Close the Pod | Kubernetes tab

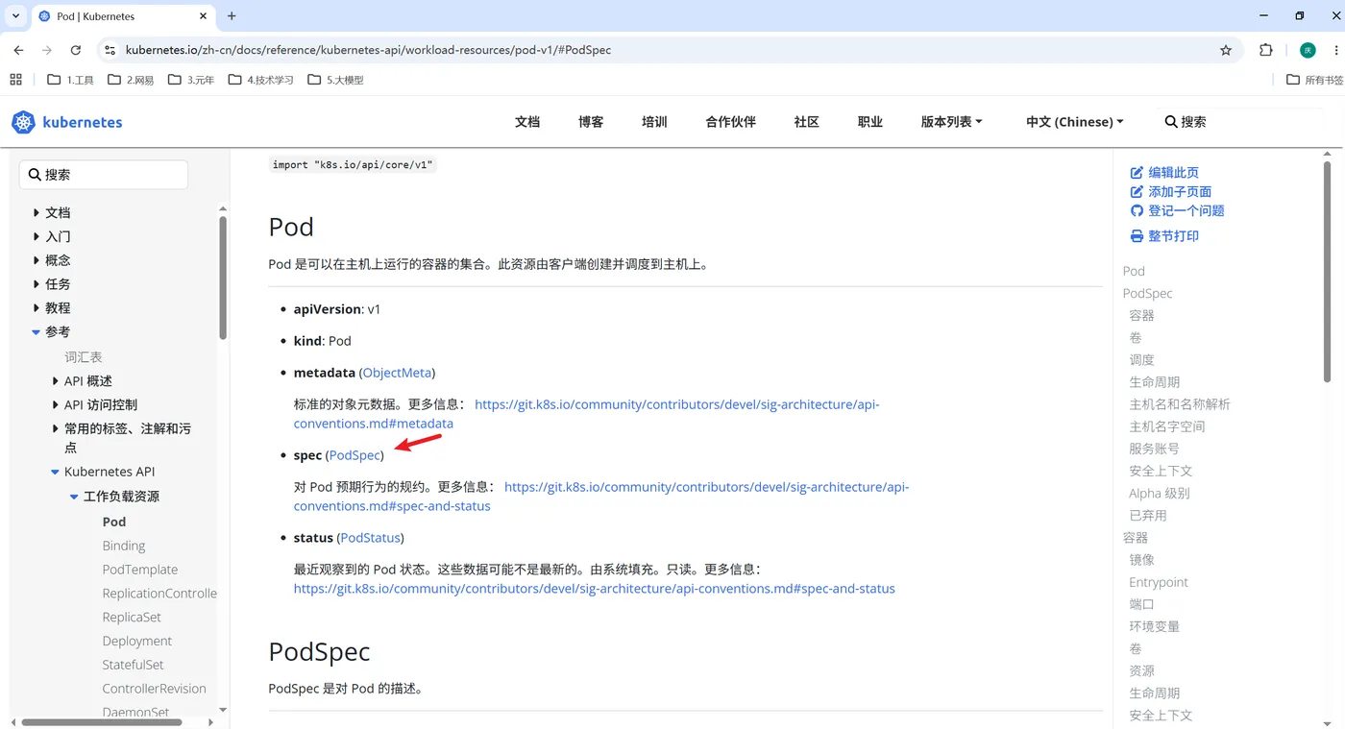point(203,16)
